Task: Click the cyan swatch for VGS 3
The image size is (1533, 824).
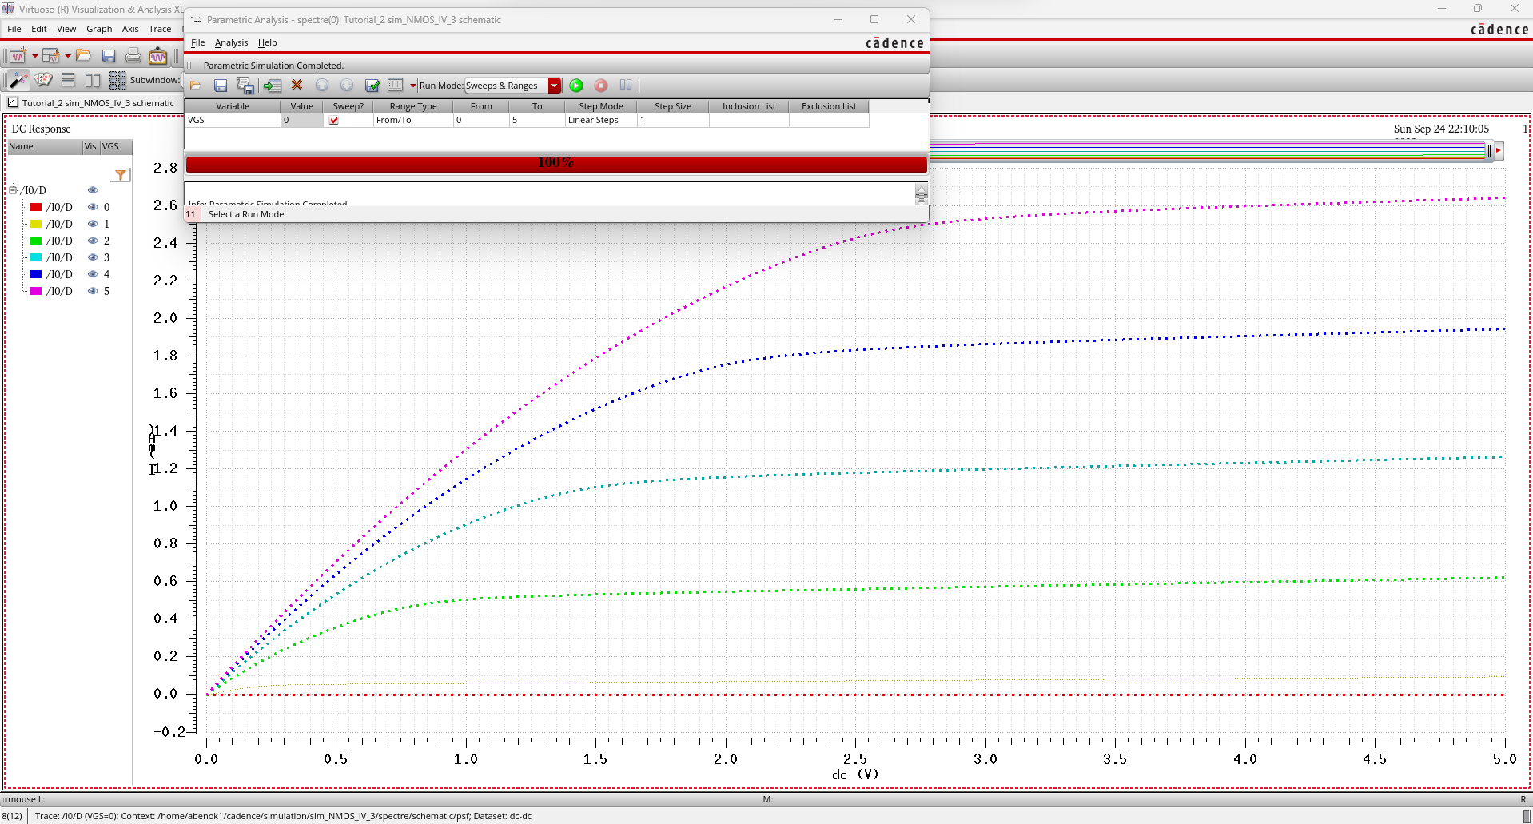Action: 35,257
